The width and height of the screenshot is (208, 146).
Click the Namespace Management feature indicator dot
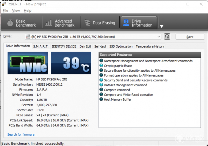click(101, 61)
